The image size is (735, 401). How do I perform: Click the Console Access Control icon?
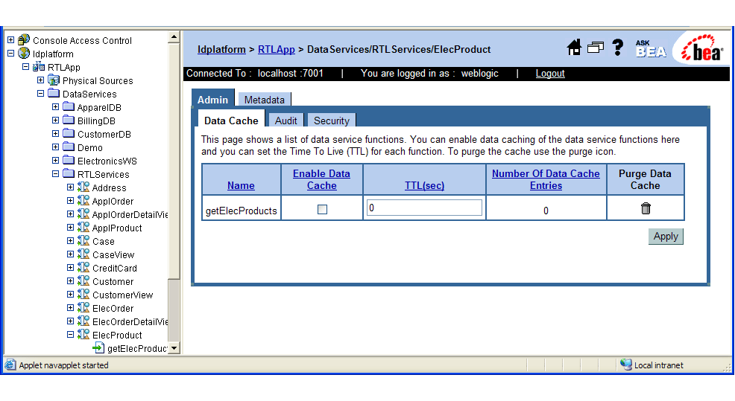(x=24, y=40)
